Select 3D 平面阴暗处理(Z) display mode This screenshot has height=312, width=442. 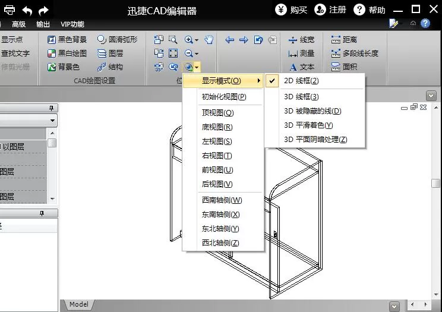[315, 140]
